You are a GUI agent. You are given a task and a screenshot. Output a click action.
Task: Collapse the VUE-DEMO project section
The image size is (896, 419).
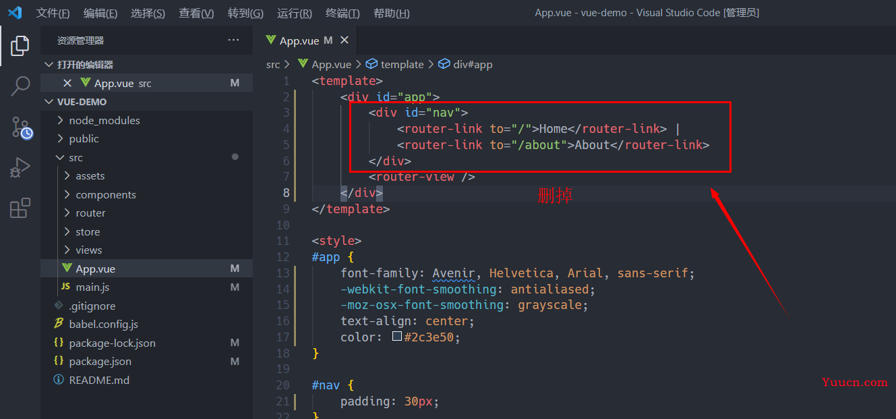point(146,101)
